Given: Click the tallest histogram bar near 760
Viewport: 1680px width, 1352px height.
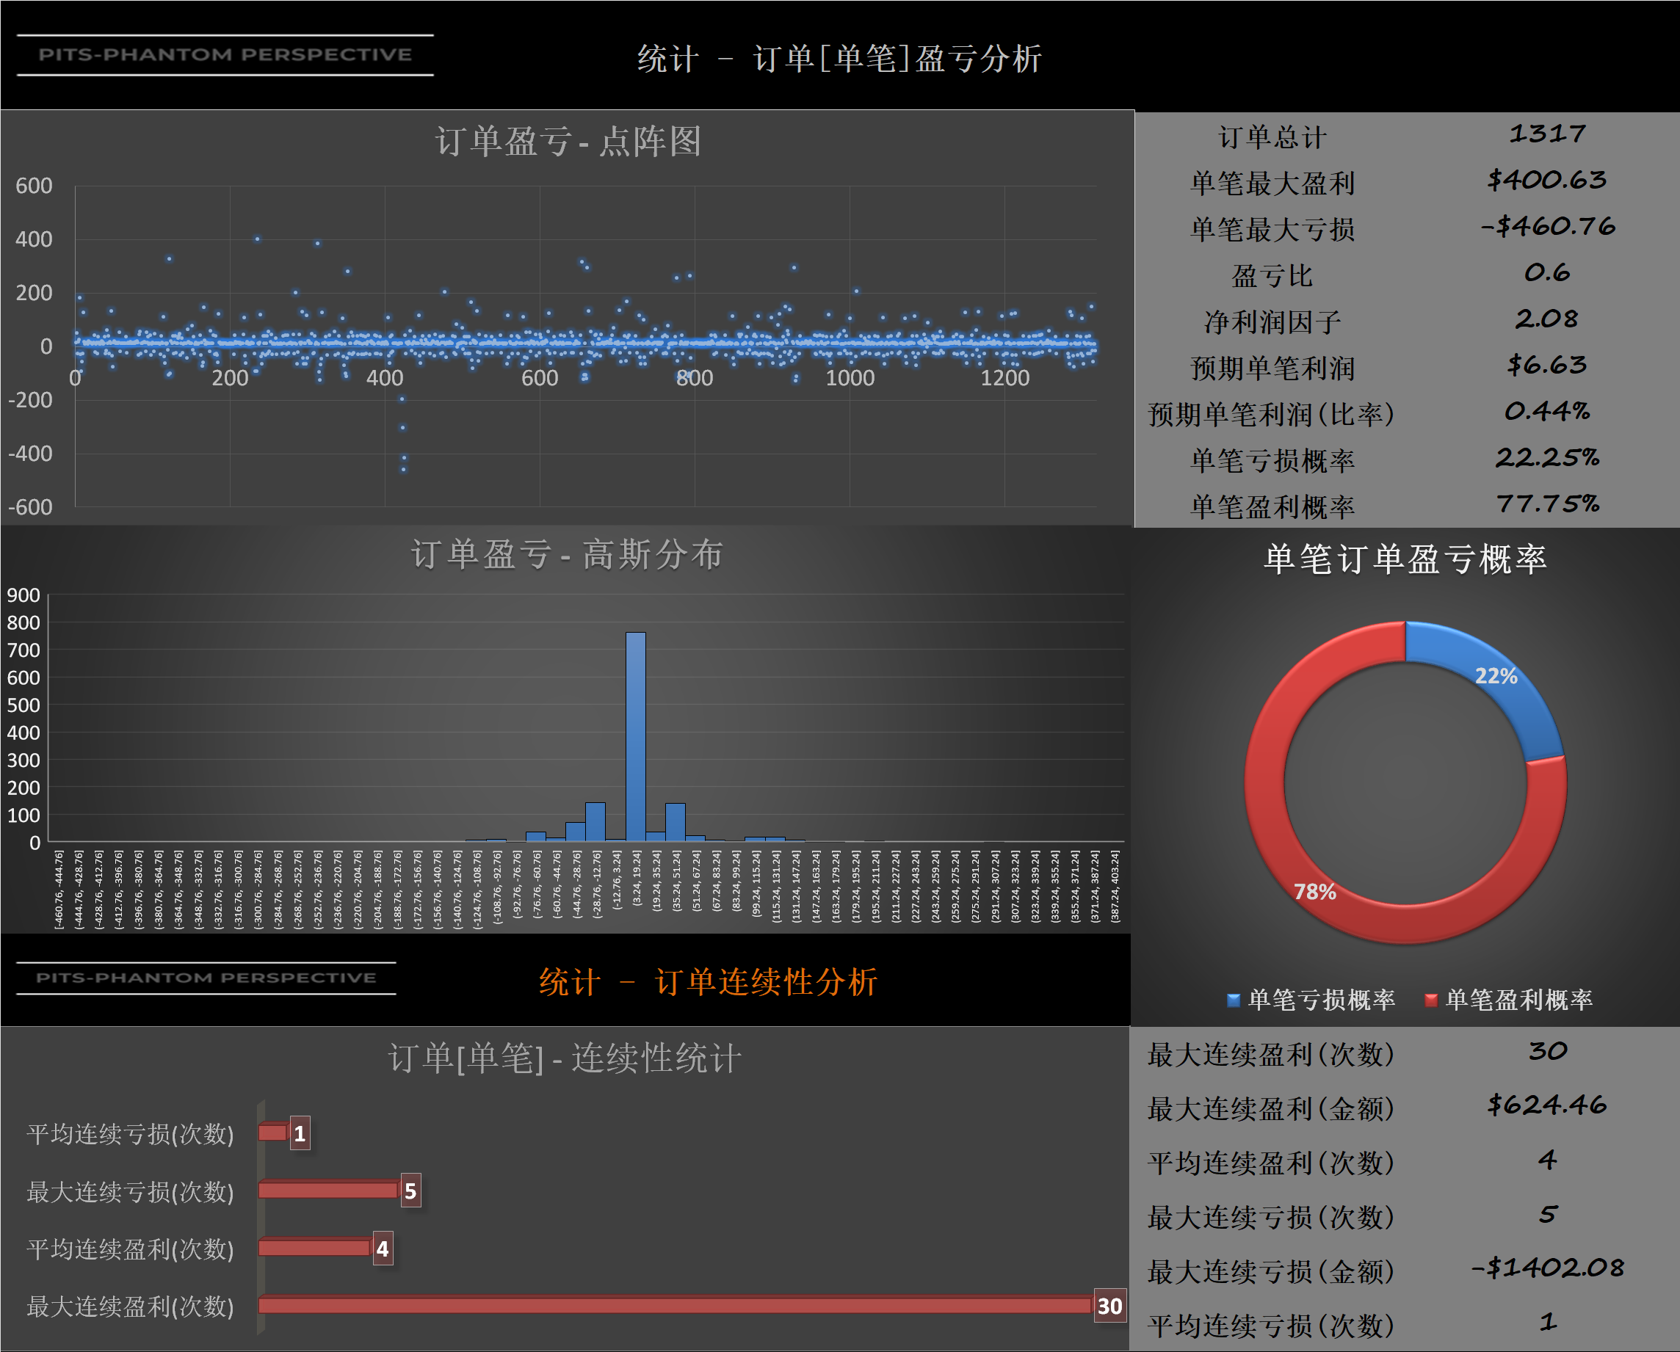Looking at the screenshot, I should point(636,736).
